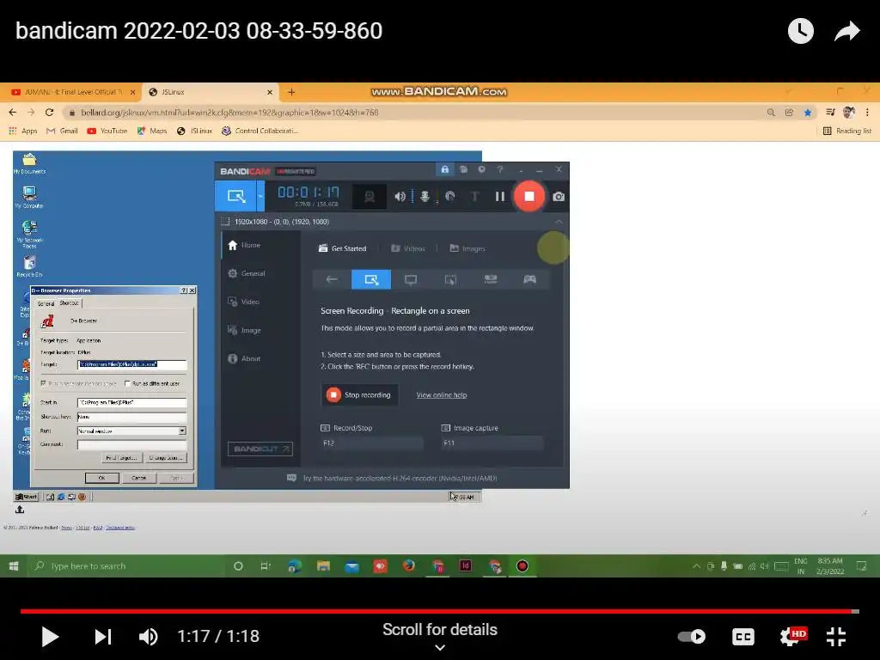880x660 pixels.
Task: Click Bandicam lock icon in title bar
Action: (x=444, y=169)
